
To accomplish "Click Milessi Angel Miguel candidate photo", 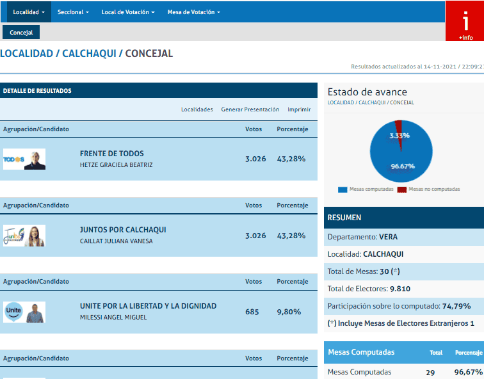I will [x=35, y=312].
